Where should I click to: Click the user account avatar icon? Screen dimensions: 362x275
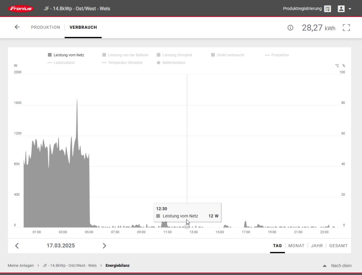coord(341,9)
